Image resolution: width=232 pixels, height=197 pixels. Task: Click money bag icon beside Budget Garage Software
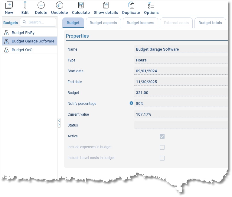6,41
